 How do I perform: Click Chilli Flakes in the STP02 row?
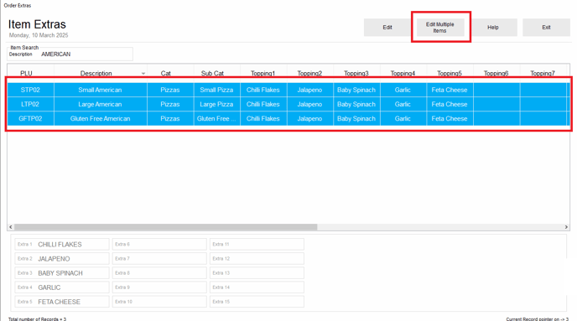pos(263,90)
